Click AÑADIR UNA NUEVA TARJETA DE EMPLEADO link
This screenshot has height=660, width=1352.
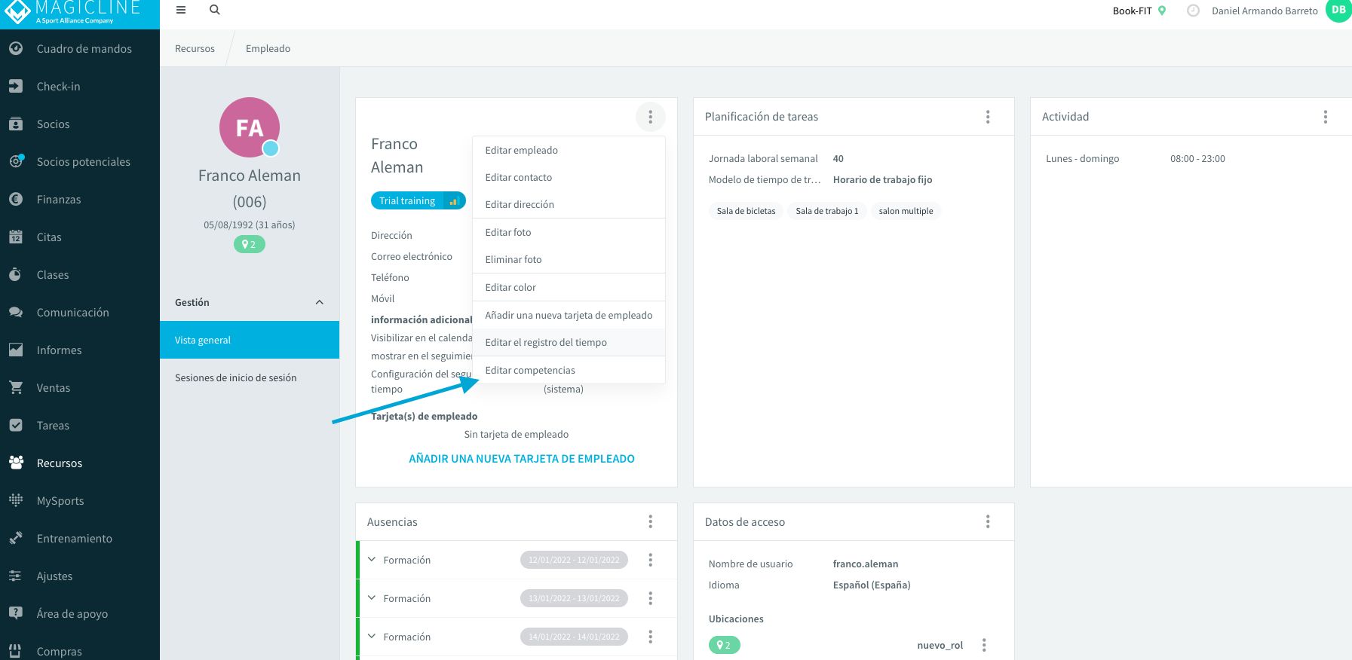522,459
